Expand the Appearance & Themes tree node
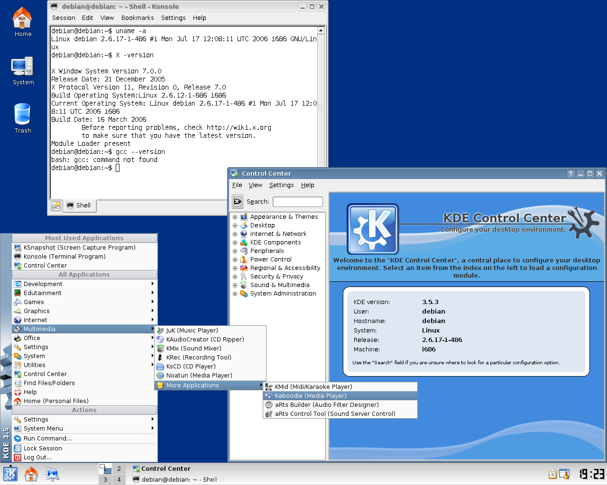The height and width of the screenshot is (485, 607). pyautogui.click(x=235, y=217)
